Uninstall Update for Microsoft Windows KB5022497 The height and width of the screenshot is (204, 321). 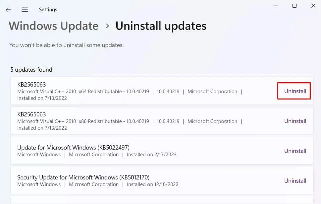(x=294, y=151)
